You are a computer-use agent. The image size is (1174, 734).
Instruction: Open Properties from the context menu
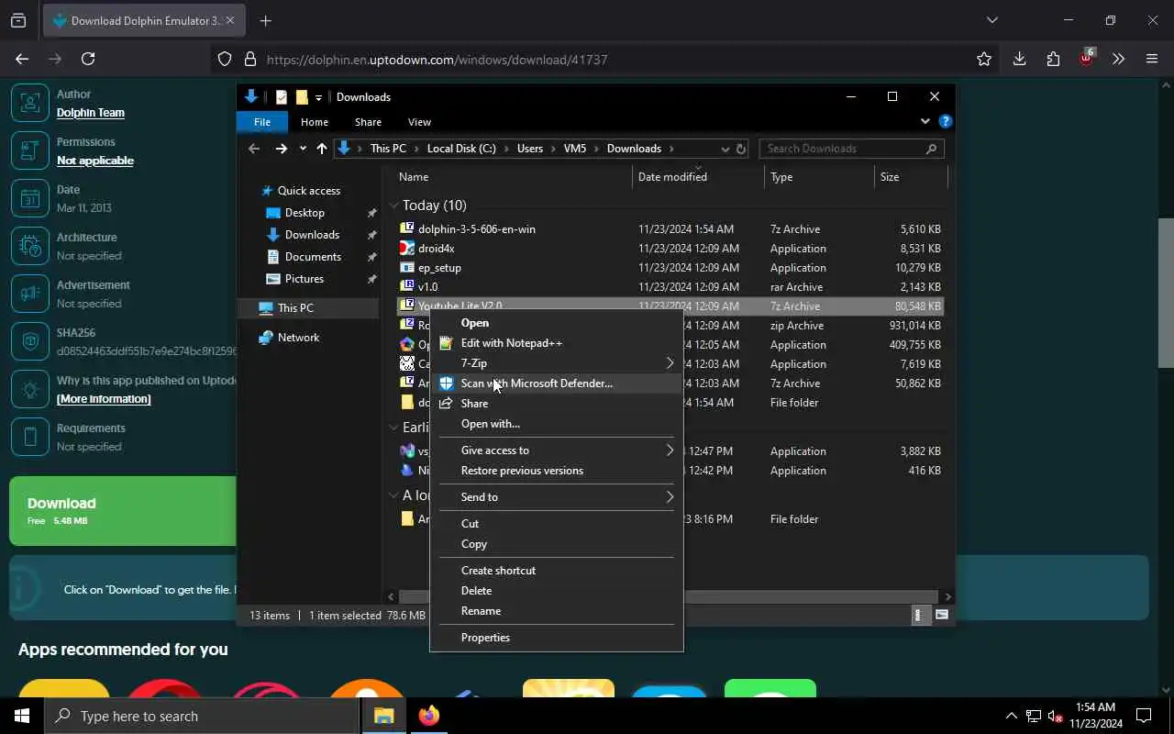tap(485, 638)
